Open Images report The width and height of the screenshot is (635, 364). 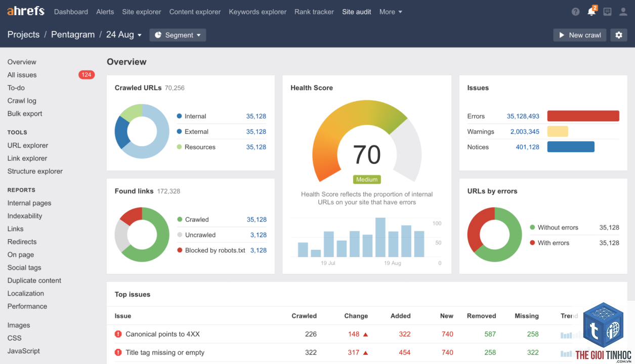coord(19,325)
